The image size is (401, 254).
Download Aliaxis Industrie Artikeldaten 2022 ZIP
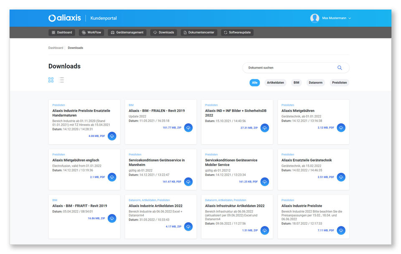click(x=188, y=226)
